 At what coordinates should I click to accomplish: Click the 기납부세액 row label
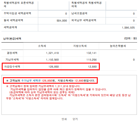tap(12, 60)
